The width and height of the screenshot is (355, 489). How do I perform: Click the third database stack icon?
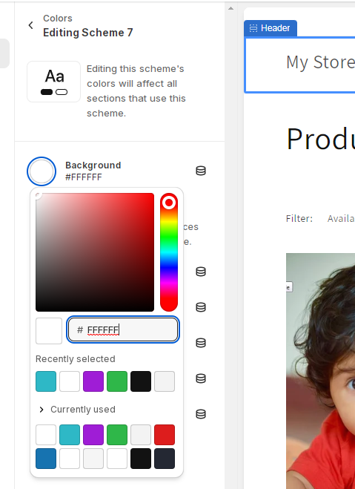[x=201, y=307]
